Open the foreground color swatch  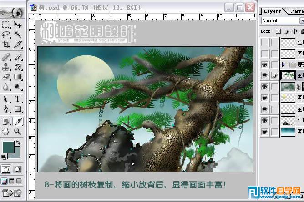[7, 147]
